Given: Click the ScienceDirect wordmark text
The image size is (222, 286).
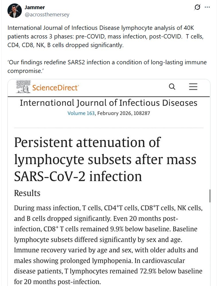Looking at the screenshot, I should pos(55,87).
